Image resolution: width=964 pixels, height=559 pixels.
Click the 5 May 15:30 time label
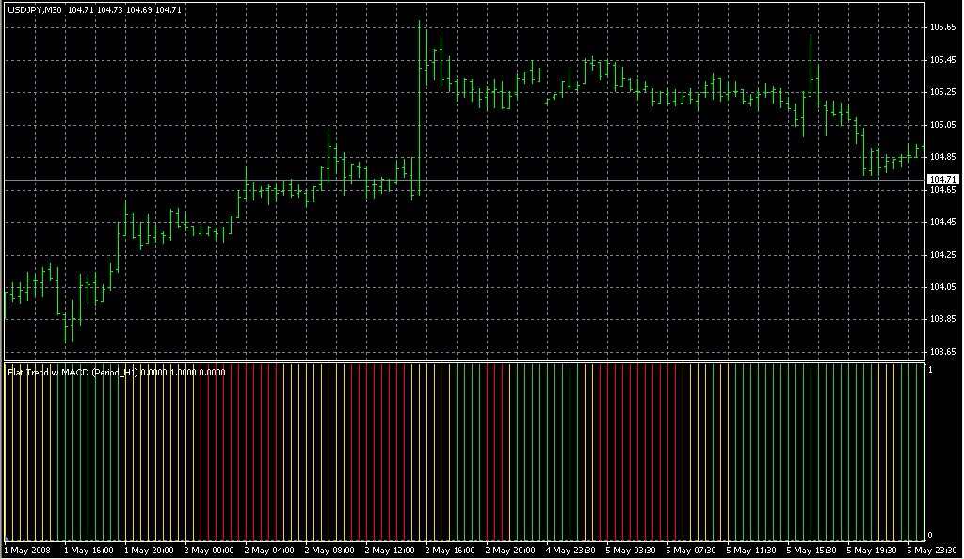[811, 550]
